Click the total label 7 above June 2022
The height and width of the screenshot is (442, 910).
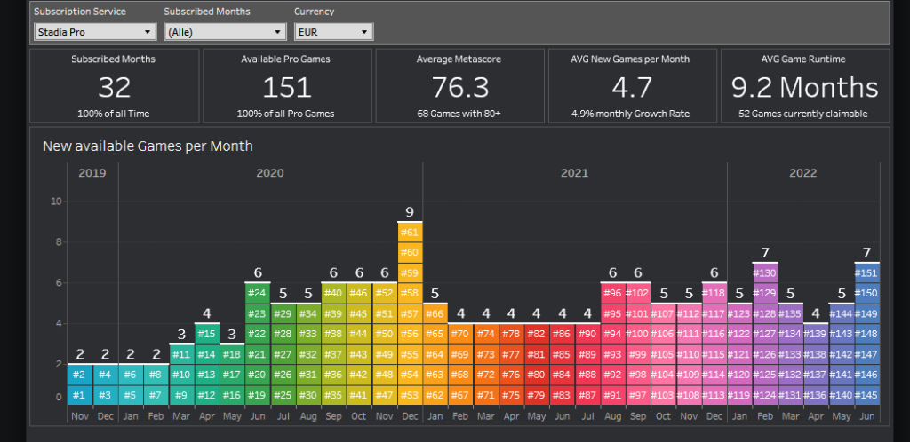[866, 253]
